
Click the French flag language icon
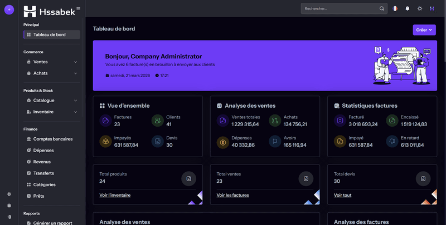tap(395, 9)
